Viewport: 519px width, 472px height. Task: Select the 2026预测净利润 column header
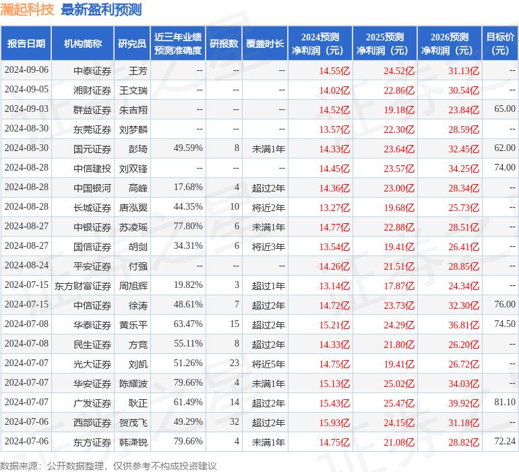coord(450,43)
